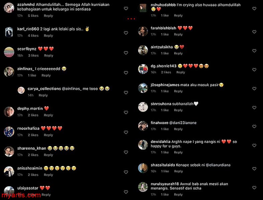This screenshot has width=263, height=200.
Task: Open @elianurdiana mention link
Action: pos(218,165)
